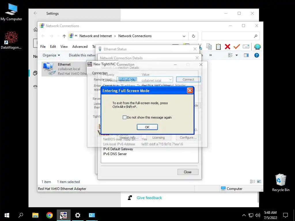
Task: Open File Explorer from taskbar
Action: (35, 215)
